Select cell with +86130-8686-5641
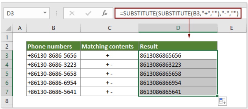 point(53,92)
